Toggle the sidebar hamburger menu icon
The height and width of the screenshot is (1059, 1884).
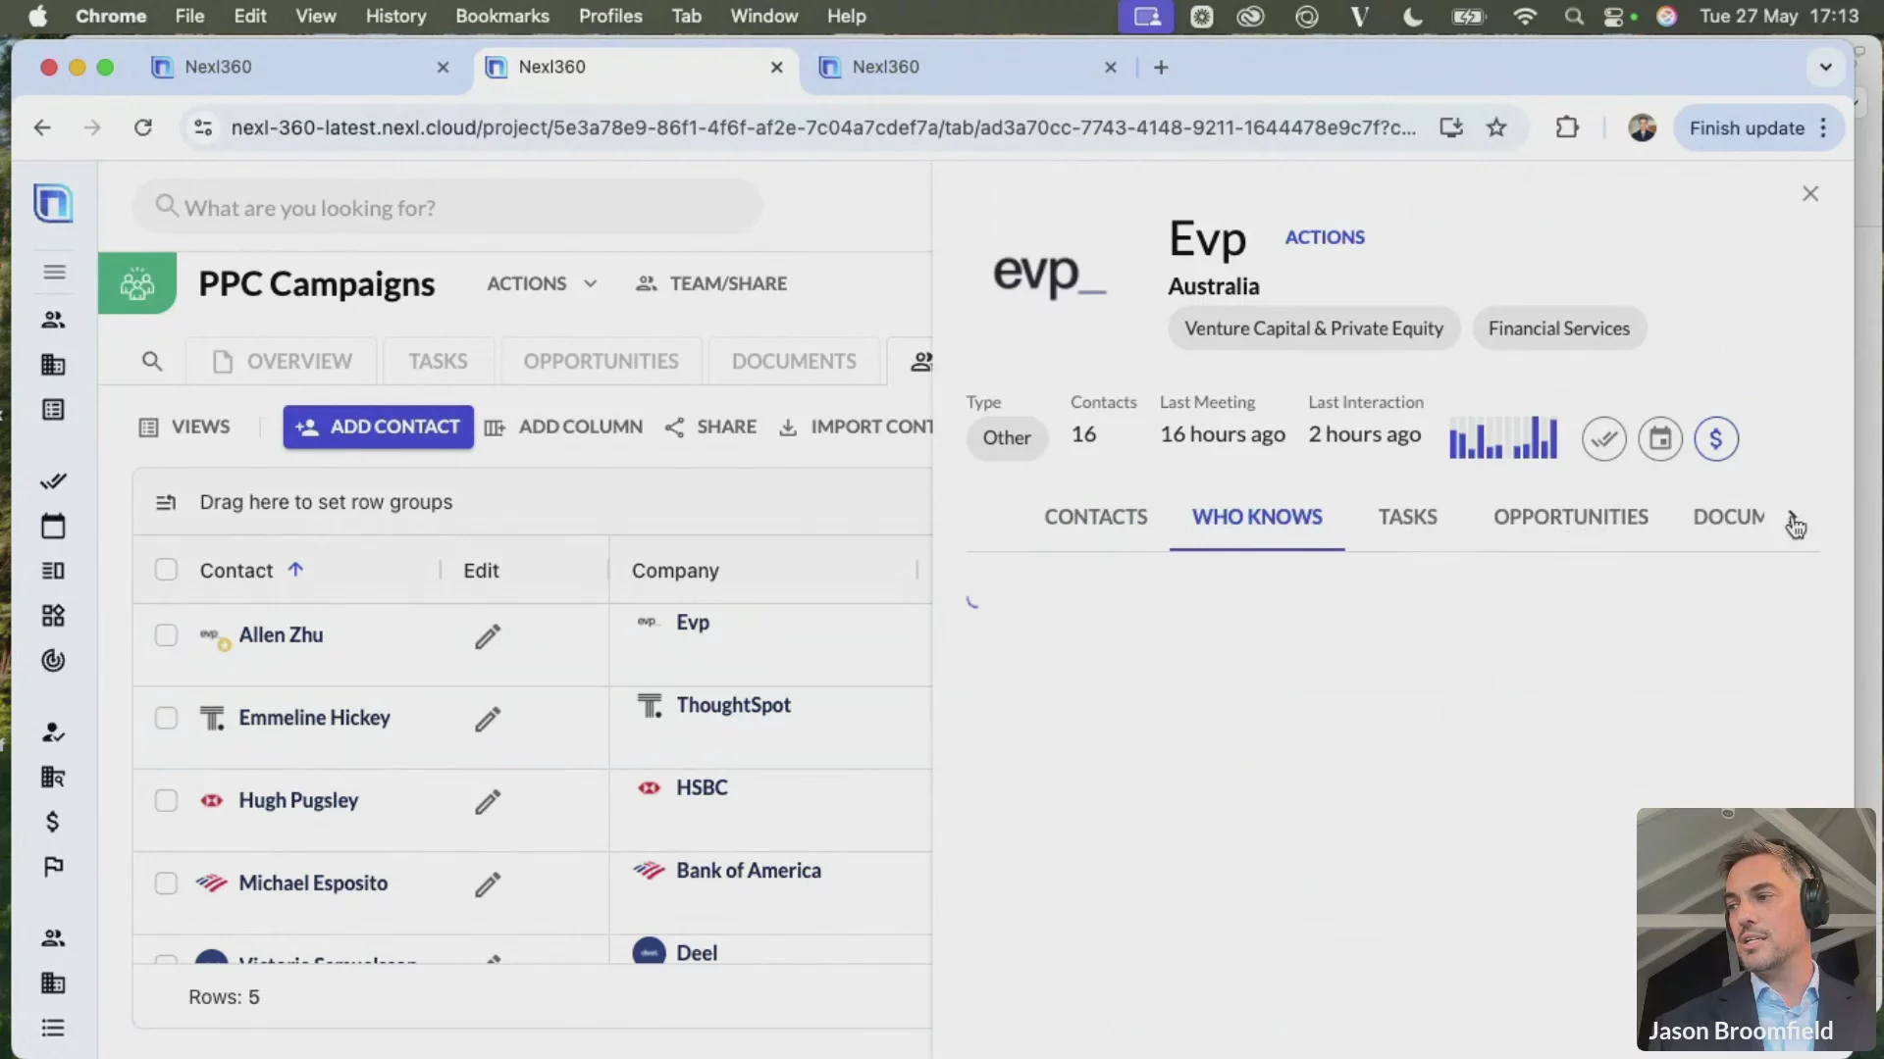[54, 272]
